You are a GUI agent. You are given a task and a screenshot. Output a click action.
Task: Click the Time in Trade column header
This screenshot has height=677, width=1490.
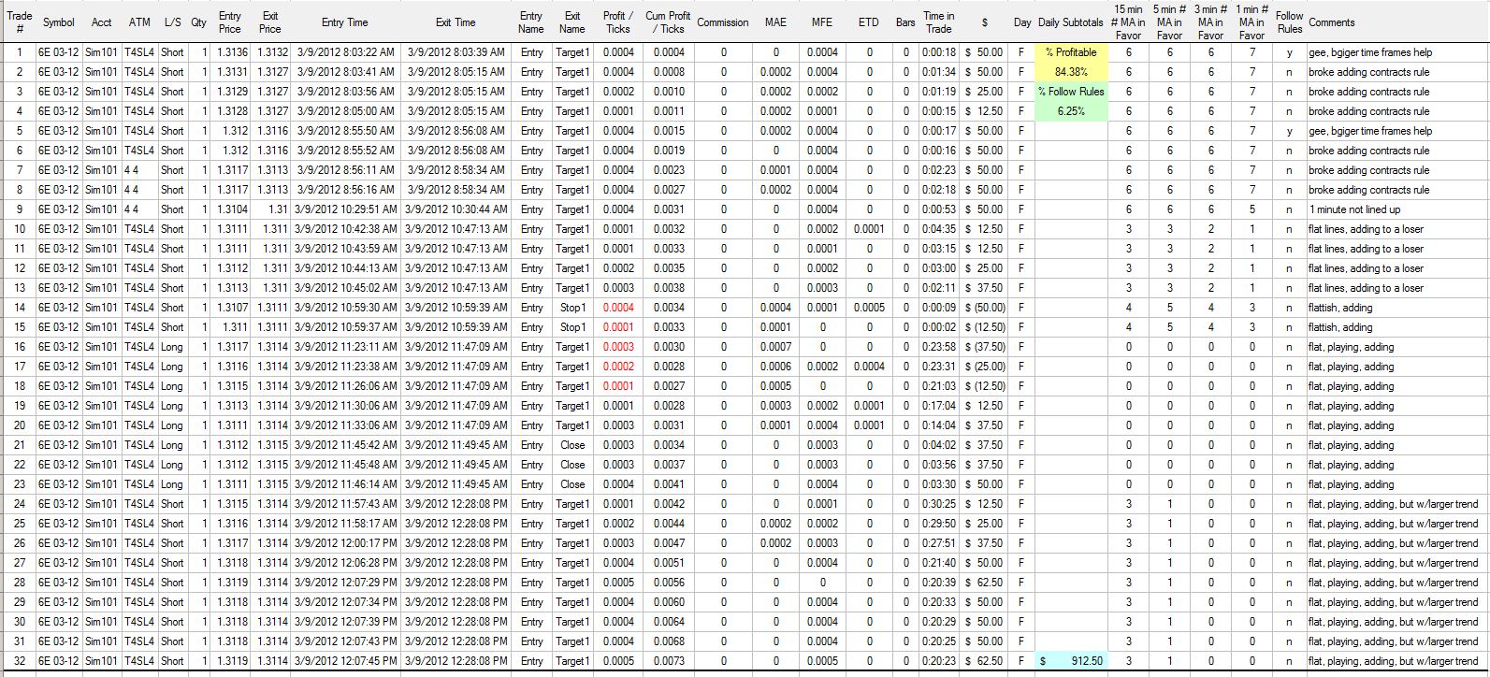pos(939,22)
